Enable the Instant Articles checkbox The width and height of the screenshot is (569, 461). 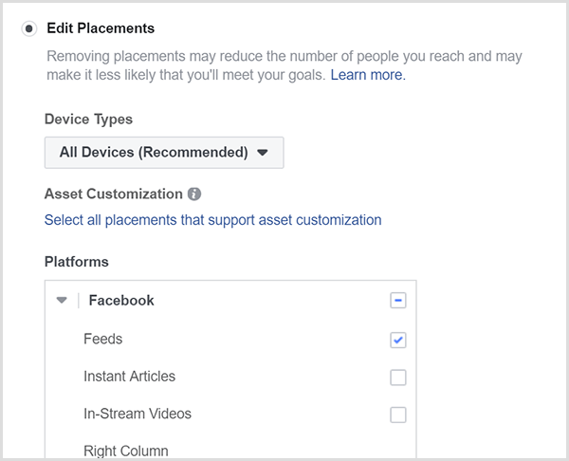[x=398, y=378]
